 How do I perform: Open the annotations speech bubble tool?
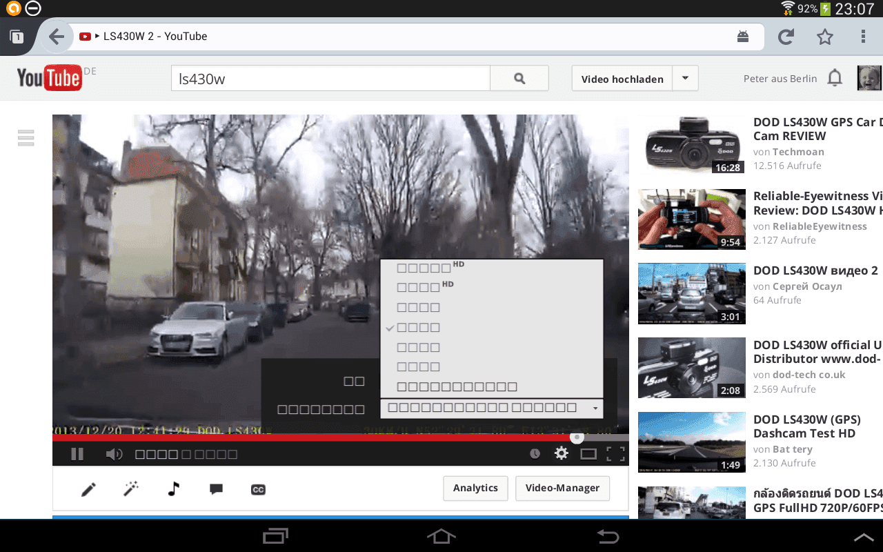pos(216,489)
